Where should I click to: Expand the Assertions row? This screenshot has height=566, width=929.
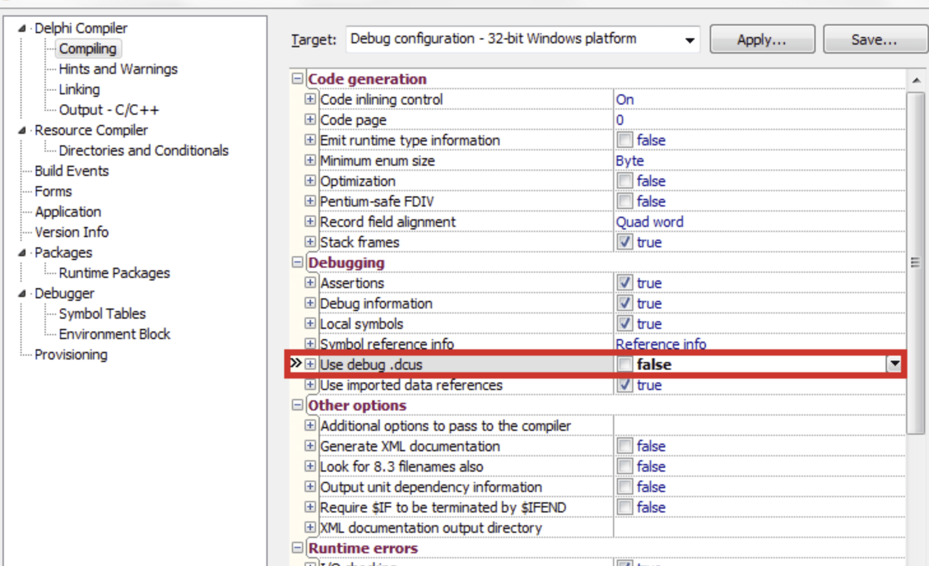tap(310, 282)
